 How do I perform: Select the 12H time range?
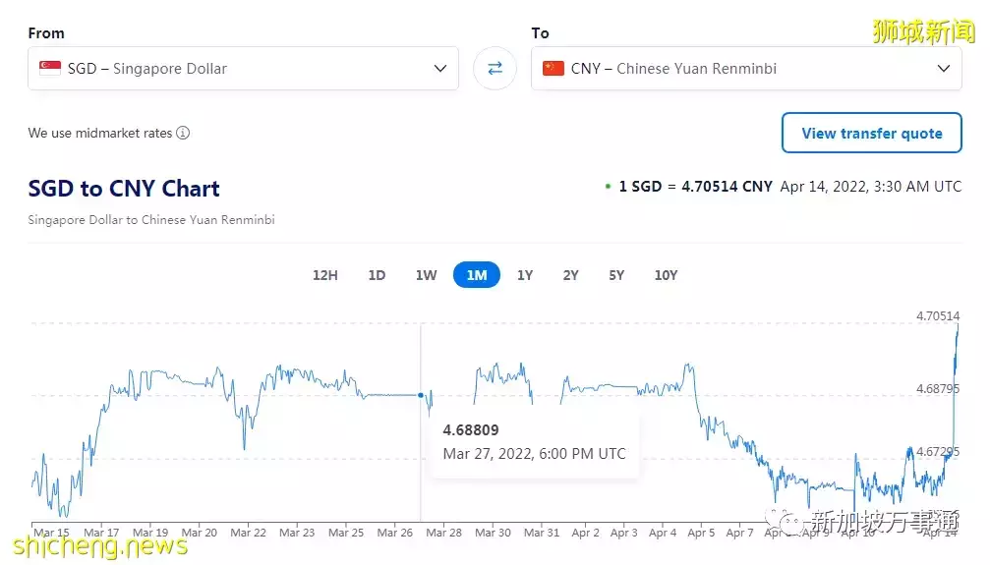pos(325,275)
